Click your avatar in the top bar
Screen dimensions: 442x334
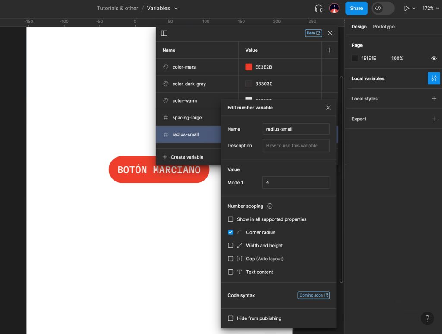click(x=334, y=8)
